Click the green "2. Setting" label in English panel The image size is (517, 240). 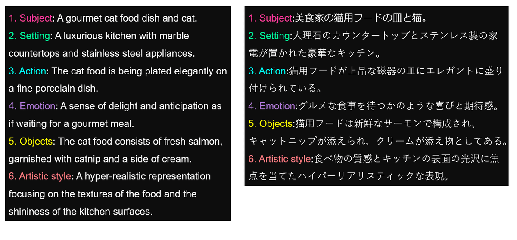29,36
